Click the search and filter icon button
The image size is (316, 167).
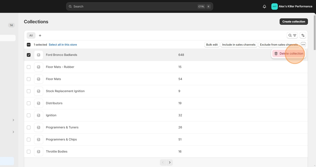(292, 35)
